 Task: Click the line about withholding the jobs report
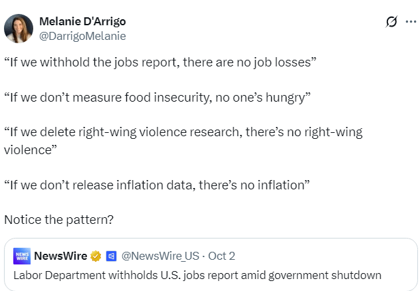point(159,62)
